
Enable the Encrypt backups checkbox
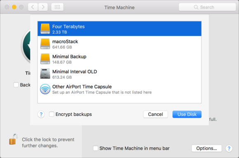(52, 114)
